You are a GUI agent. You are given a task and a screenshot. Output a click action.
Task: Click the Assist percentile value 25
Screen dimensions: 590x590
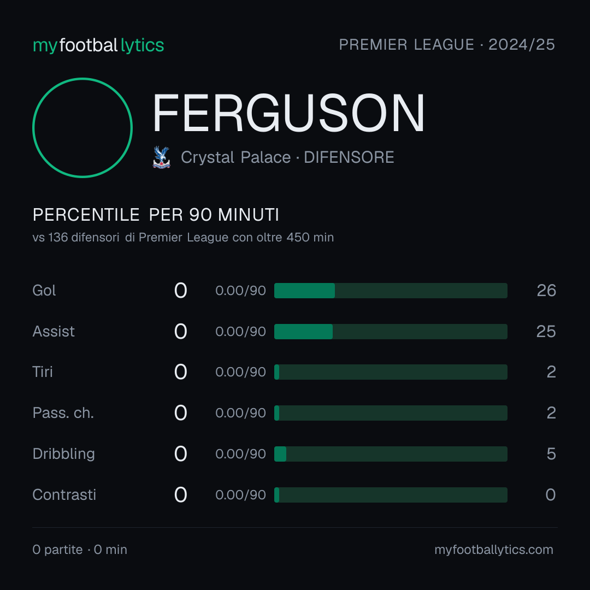(546, 332)
